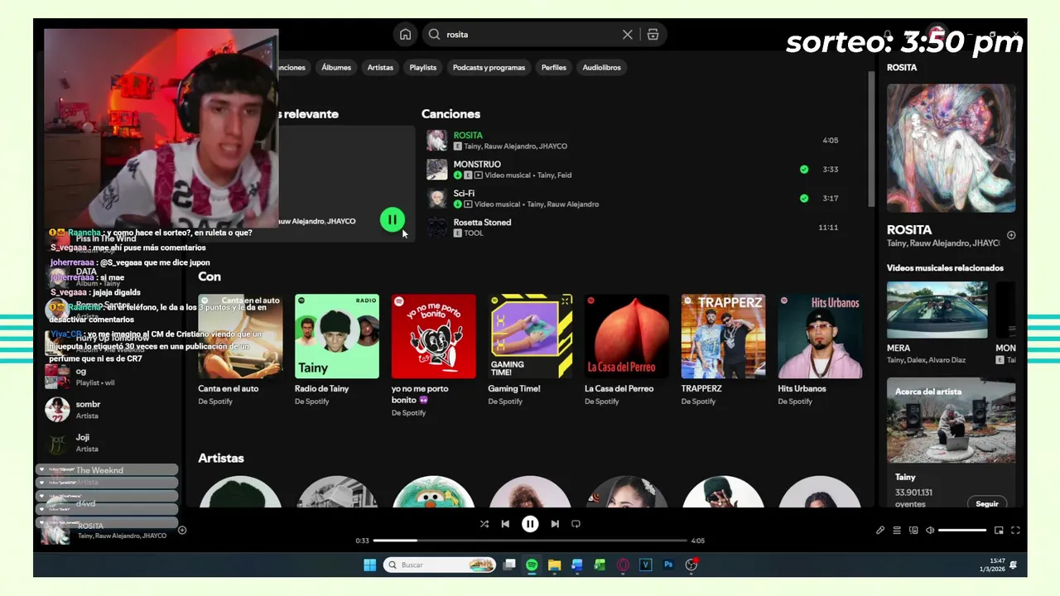The width and height of the screenshot is (1060, 596).
Task: Open the miniplayer icon
Action: pyautogui.click(x=999, y=531)
